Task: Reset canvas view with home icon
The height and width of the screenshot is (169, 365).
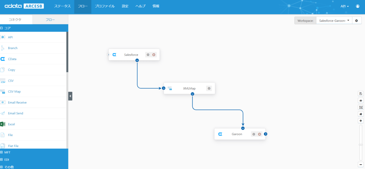Action: point(361,114)
